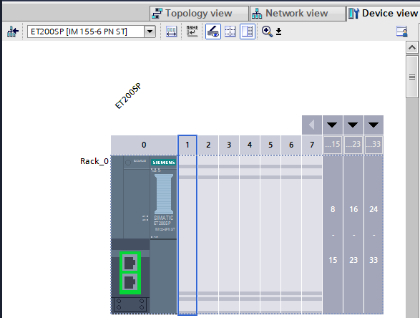Click the go to network view icon
This screenshot has width=420, height=318.
13,32
